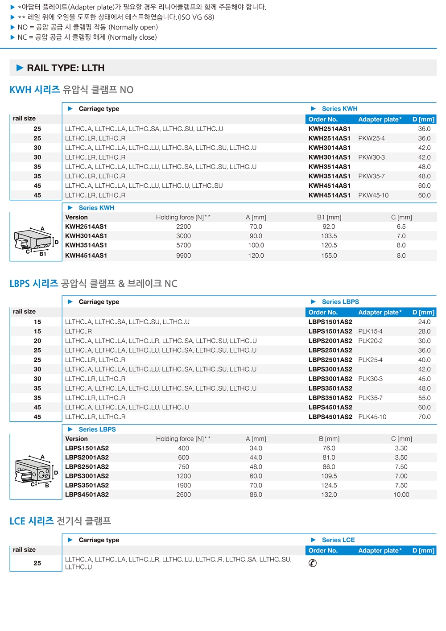This screenshot has width=446, height=631.
Task: Click the Series LCE header label
Action: tap(338, 540)
